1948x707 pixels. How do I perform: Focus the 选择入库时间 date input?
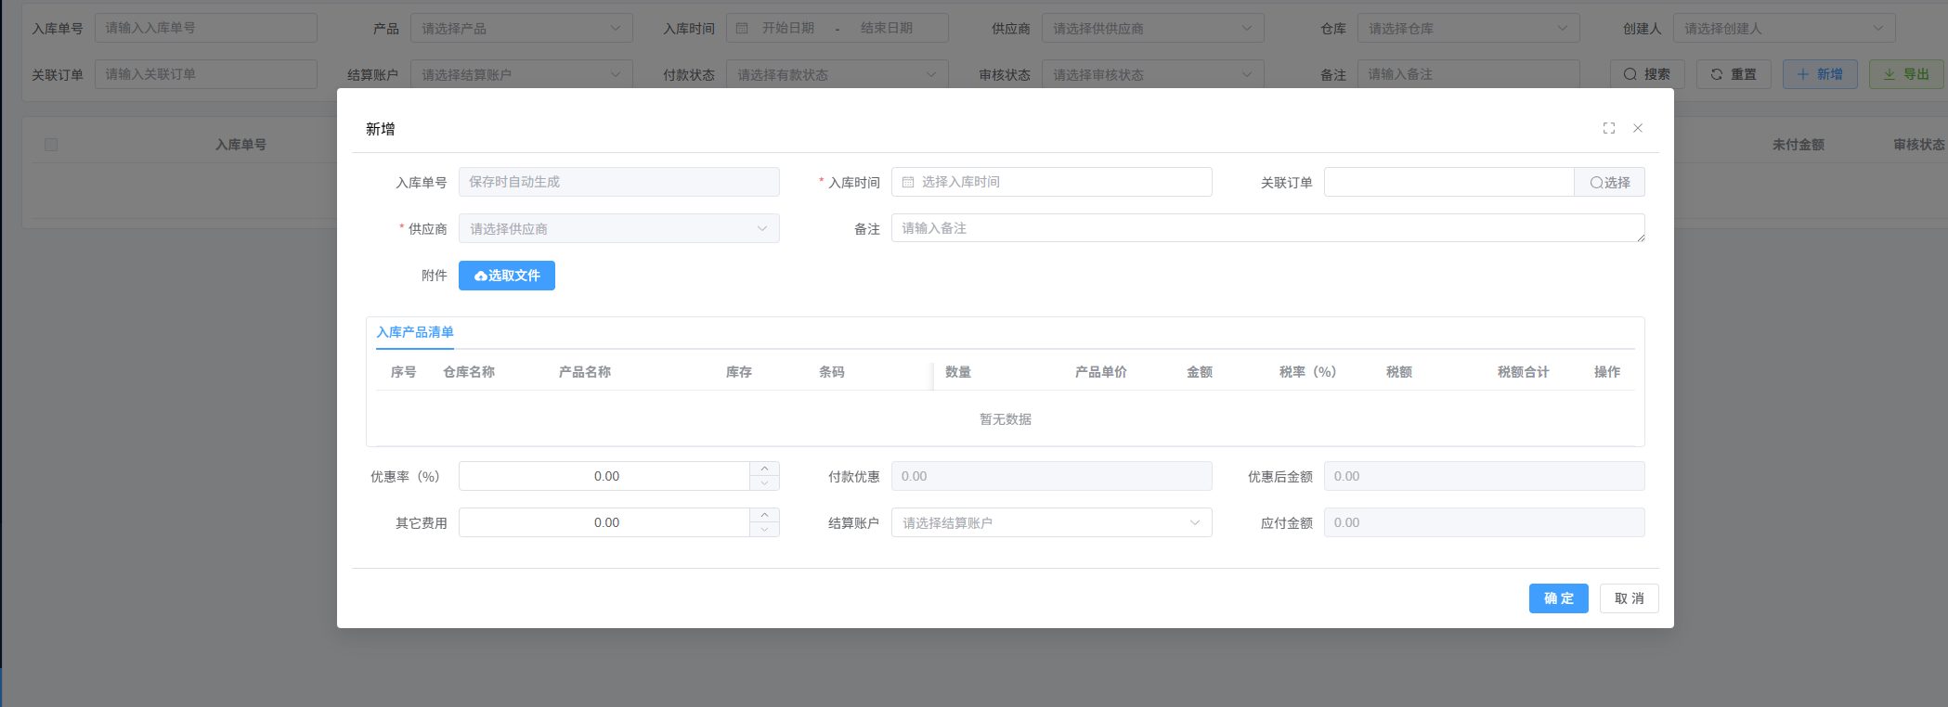pyautogui.click(x=1052, y=182)
